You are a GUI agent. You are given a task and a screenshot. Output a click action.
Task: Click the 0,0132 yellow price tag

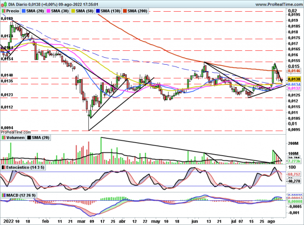pyautogui.click(x=294, y=88)
